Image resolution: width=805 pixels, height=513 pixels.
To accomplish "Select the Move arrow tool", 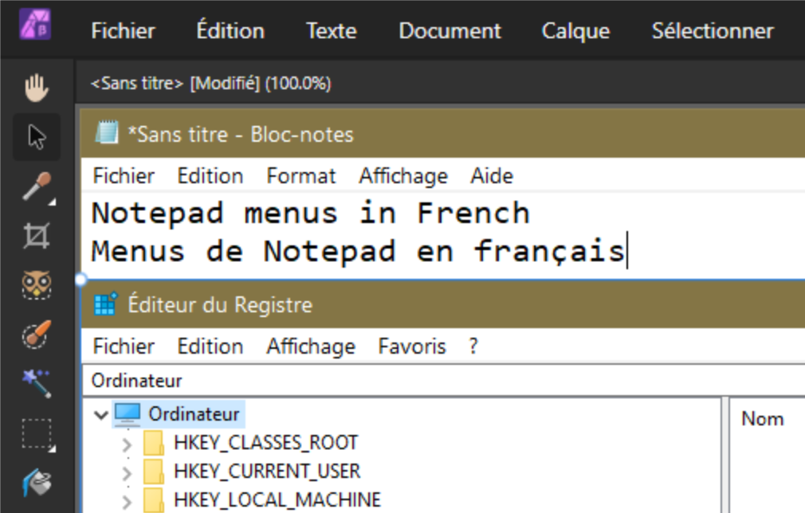I will pyautogui.click(x=37, y=137).
